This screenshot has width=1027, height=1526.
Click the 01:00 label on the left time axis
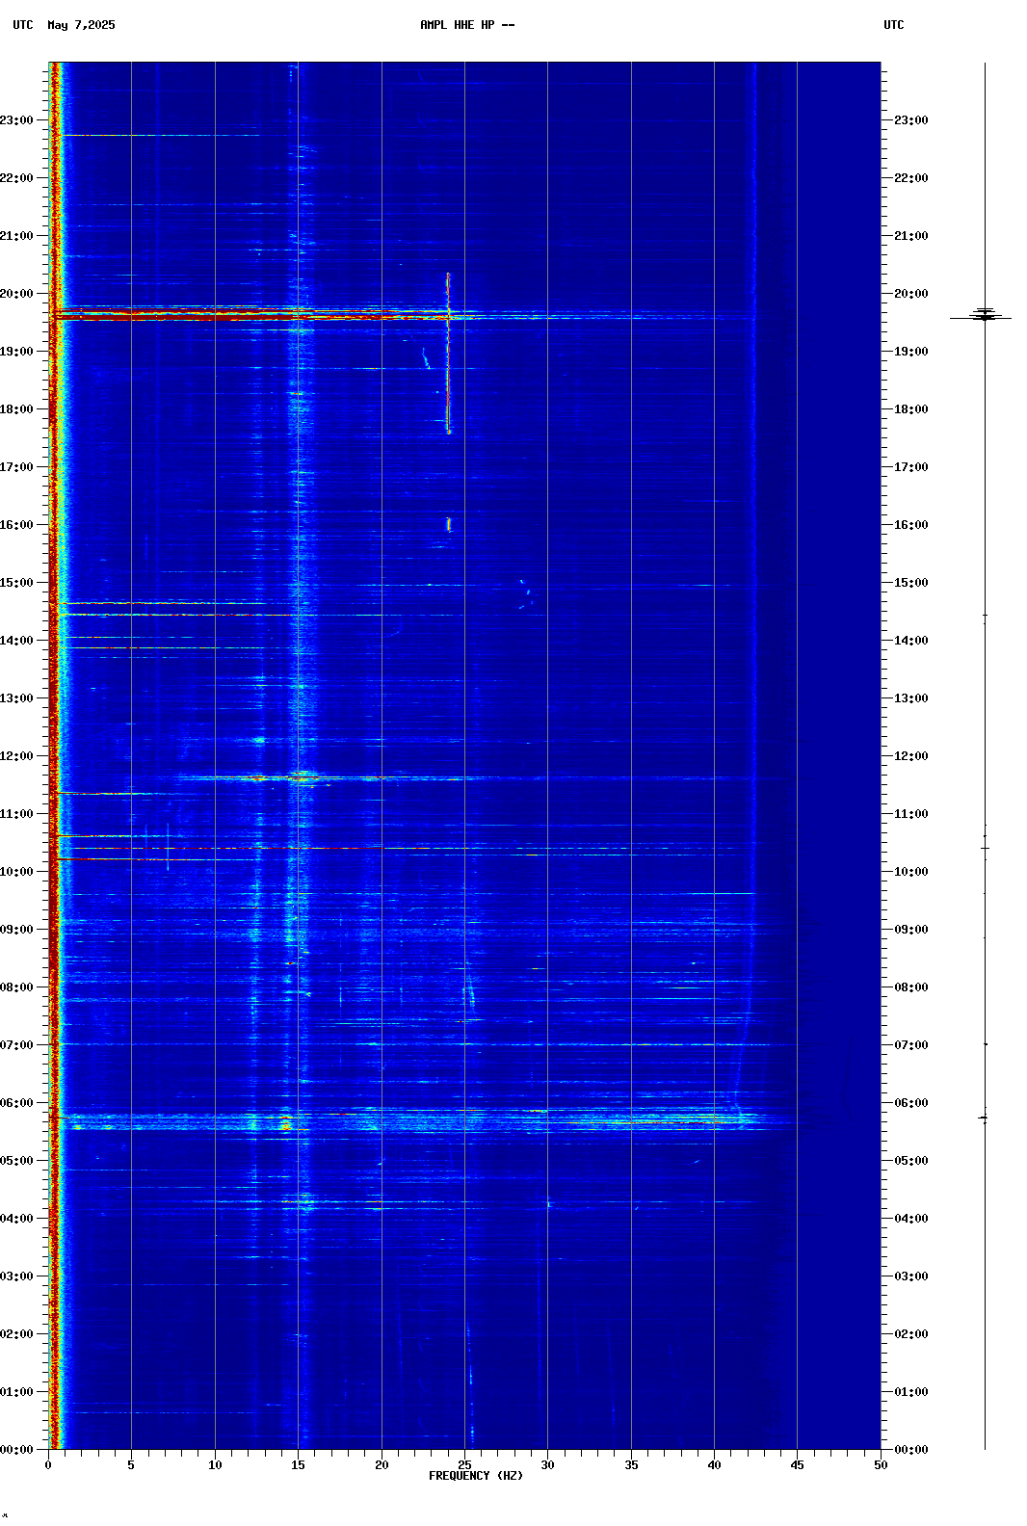coord(16,1392)
